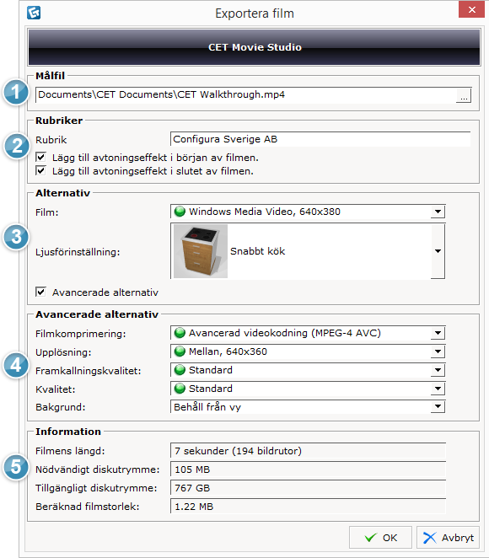Click the CET Movie Studio banner
489x558 pixels.
[254, 47]
